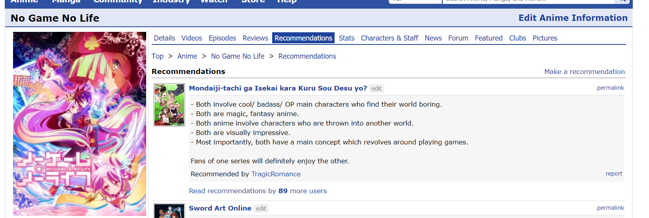Open the Mondaiji-tachi ga Isekai title link
This screenshot has width=649, height=218.
click(278, 88)
